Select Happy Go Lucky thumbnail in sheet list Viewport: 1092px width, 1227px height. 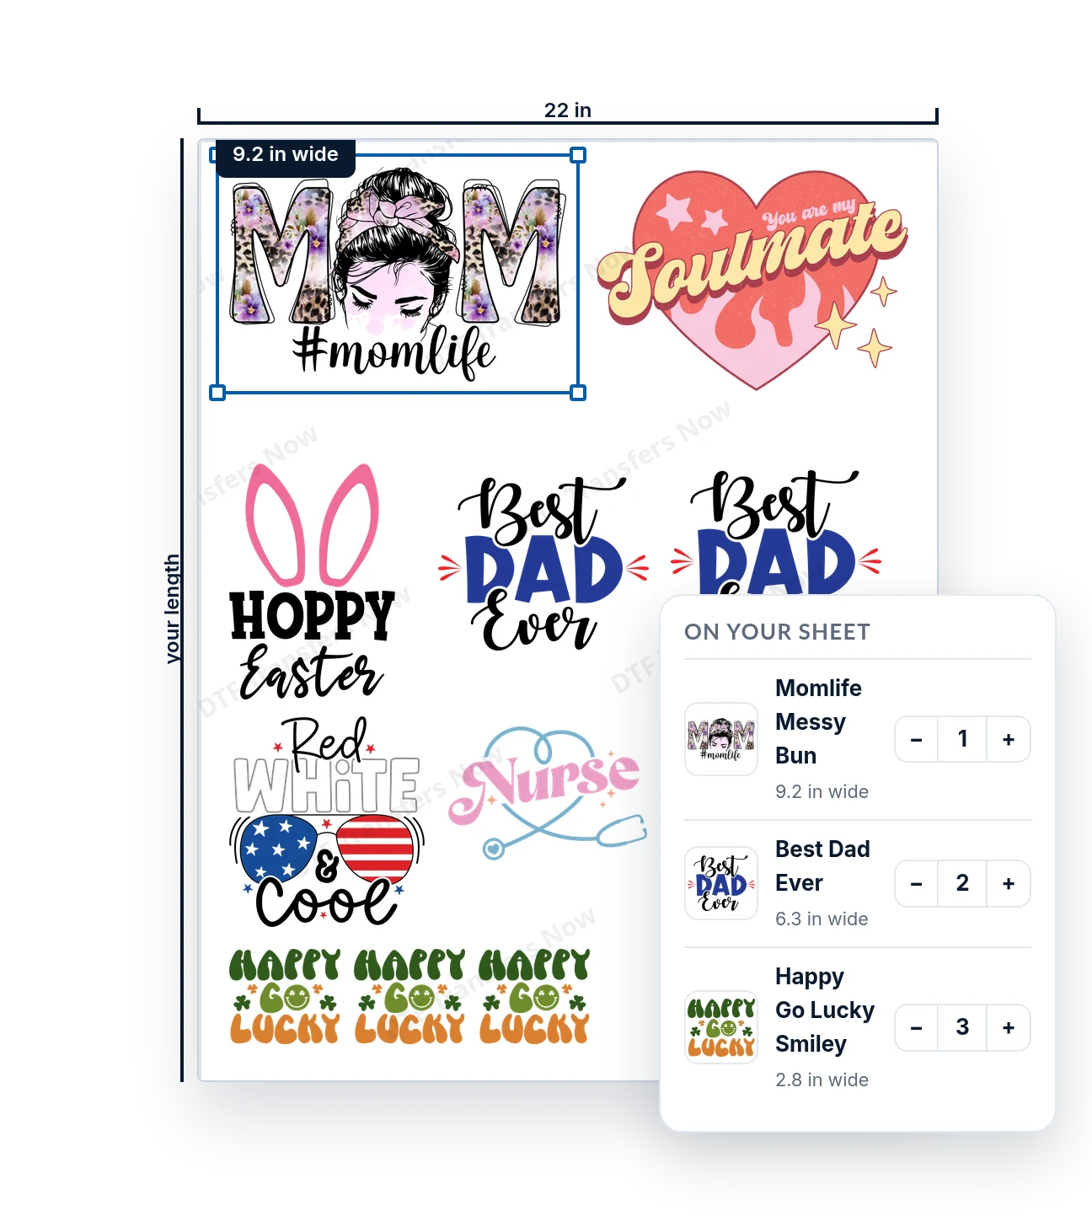(x=721, y=1027)
